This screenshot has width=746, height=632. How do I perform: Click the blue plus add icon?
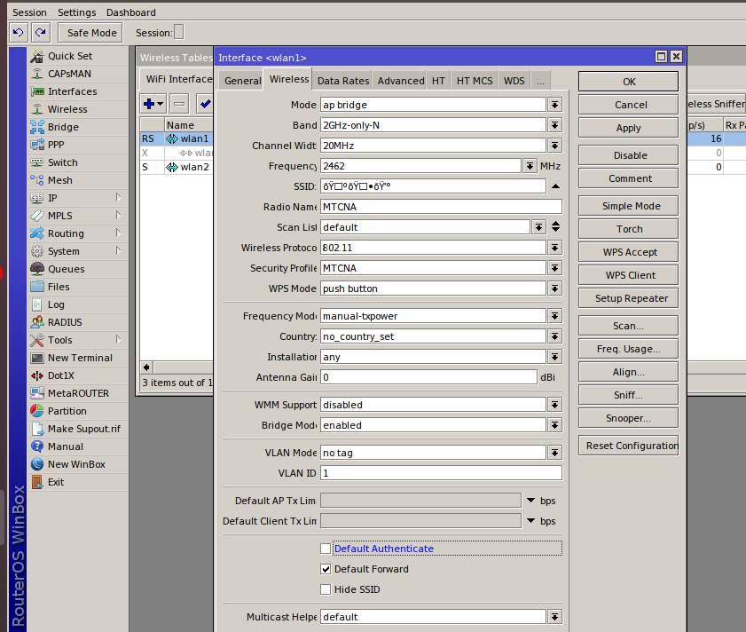tap(149, 104)
